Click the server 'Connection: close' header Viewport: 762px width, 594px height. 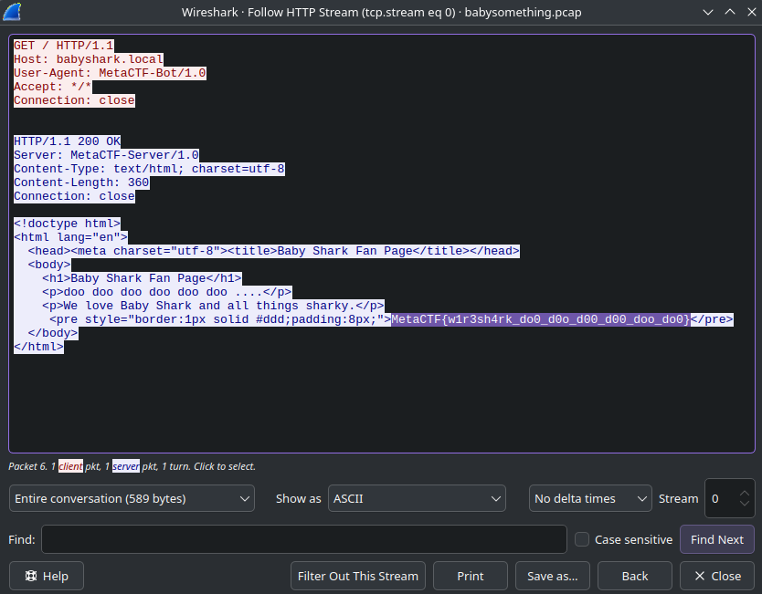click(74, 196)
